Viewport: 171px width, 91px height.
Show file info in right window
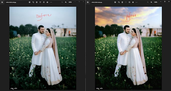129,2
